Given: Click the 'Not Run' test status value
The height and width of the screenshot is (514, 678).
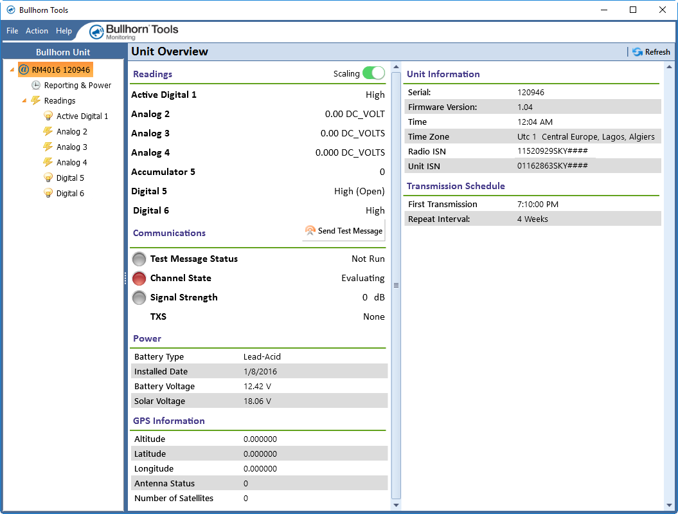Looking at the screenshot, I should 368,259.
